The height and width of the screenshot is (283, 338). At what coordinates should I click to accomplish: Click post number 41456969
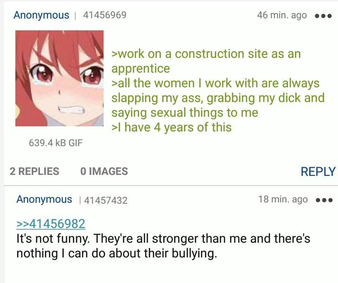(105, 15)
